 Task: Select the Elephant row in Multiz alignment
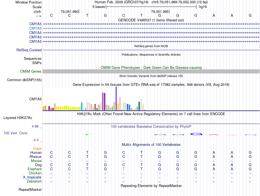[x=151, y=169]
